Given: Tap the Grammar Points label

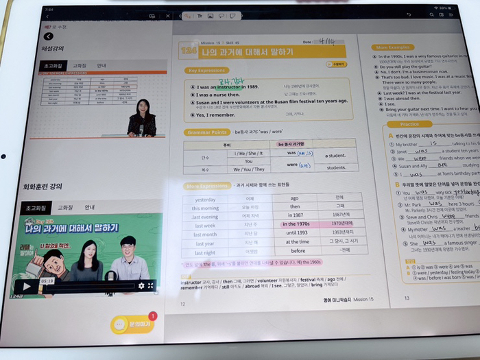Looking at the screenshot, I should [x=207, y=132].
